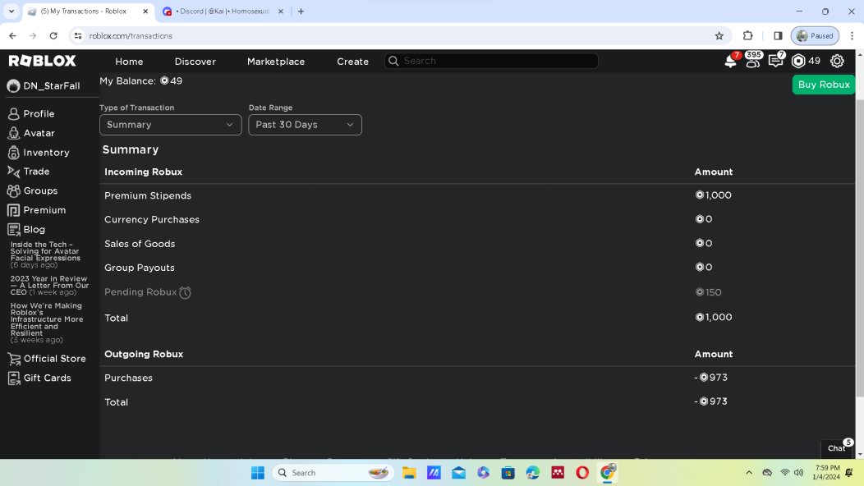Go to Marketplace in navigation bar

275,62
